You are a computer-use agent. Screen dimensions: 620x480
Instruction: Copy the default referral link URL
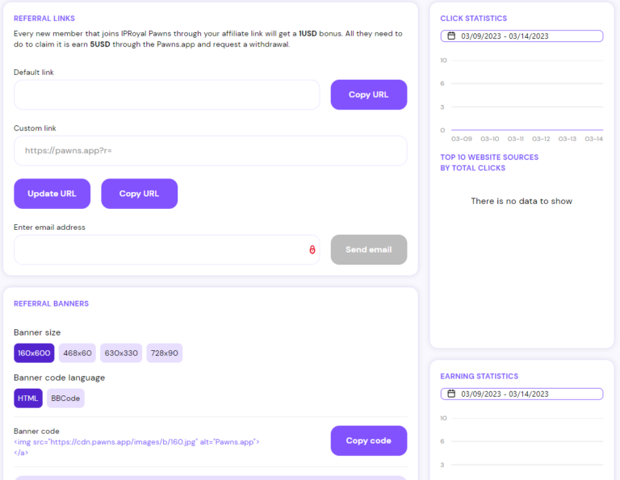(x=369, y=95)
